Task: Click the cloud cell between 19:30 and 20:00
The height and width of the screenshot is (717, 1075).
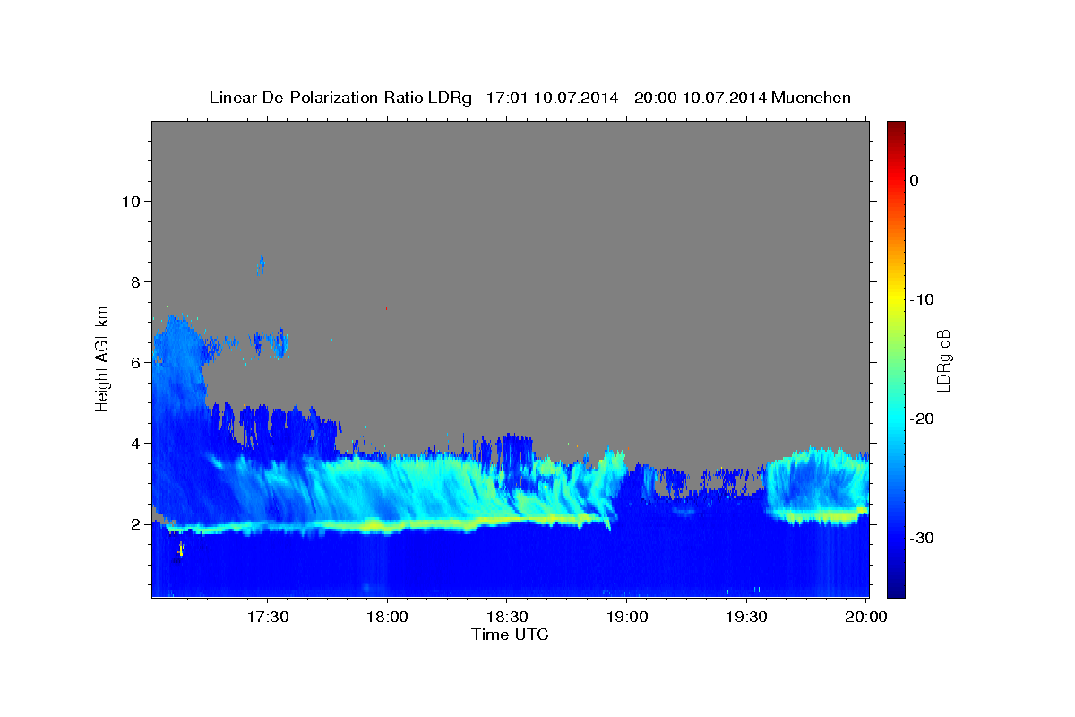Action: (x=815, y=484)
